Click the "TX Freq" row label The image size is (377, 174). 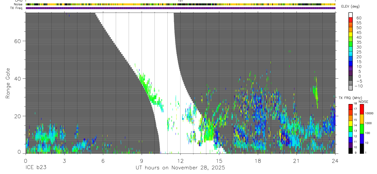click(17, 8)
